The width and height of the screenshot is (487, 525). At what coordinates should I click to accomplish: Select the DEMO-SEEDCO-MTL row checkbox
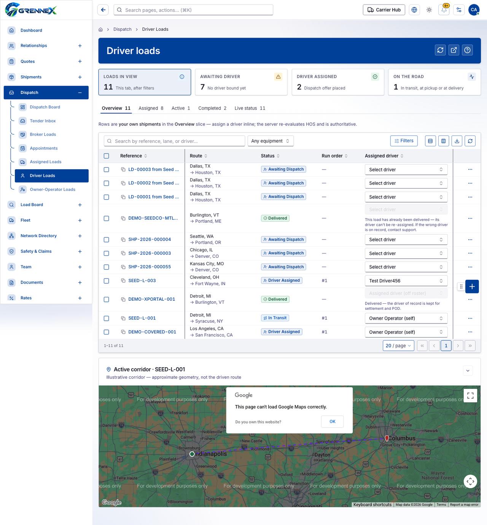coord(107,218)
